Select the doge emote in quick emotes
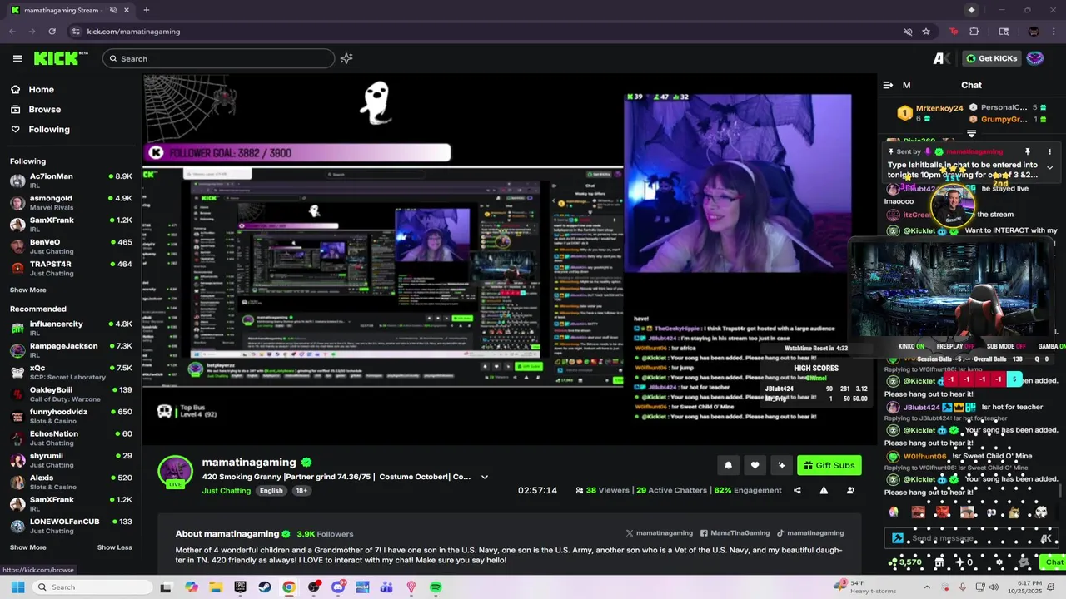The height and width of the screenshot is (599, 1066). pyautogui.click(x=1014, y=512)
